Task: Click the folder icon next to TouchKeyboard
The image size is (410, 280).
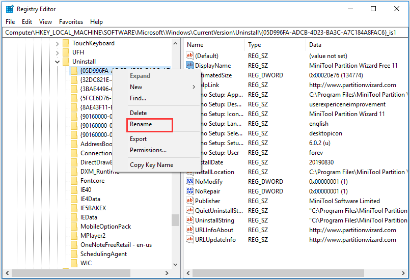Action: (66, 43)
